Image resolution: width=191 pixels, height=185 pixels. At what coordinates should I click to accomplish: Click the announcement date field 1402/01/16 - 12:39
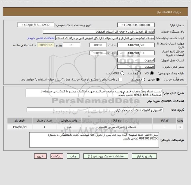[x=36, y=25]
